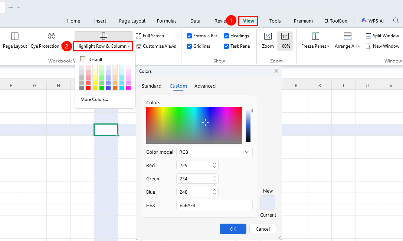The image size is (403, 241).
Task: Increase the Red value with stepper
Action: [x=214, y=163]
